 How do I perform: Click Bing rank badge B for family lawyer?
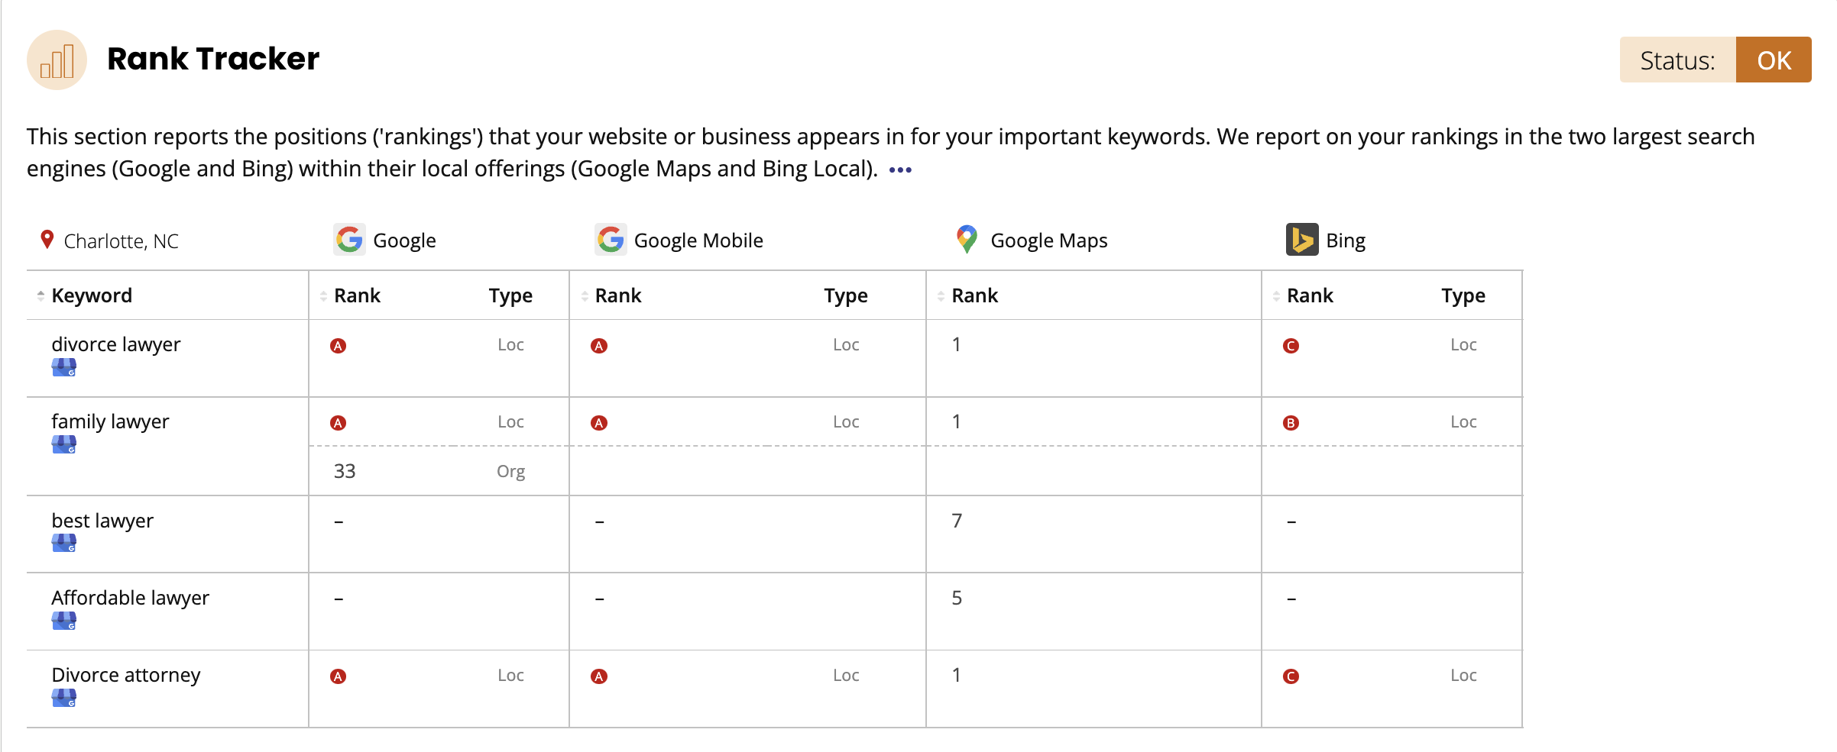[1291, 423]
